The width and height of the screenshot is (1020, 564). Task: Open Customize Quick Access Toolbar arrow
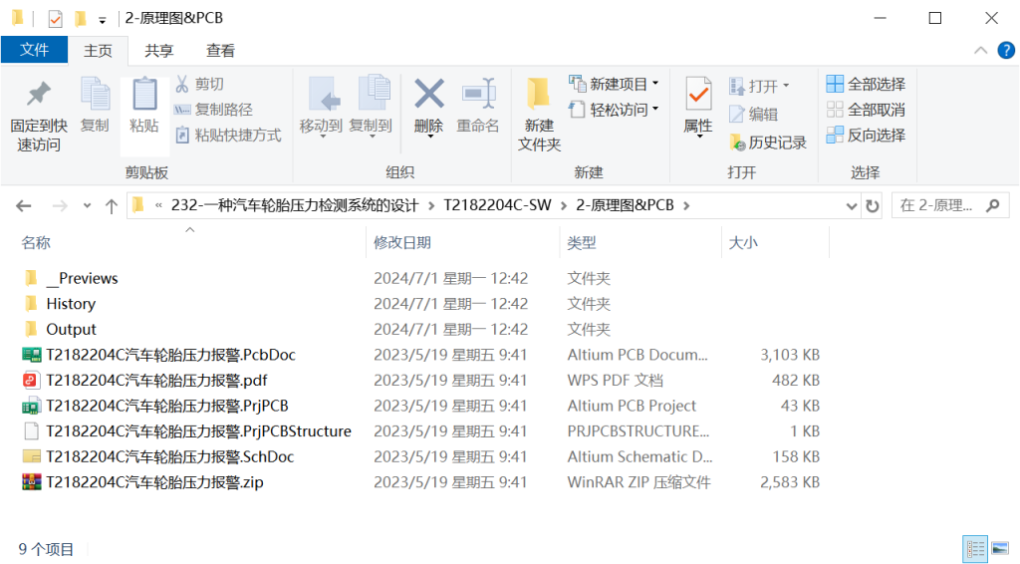(103, 20)
